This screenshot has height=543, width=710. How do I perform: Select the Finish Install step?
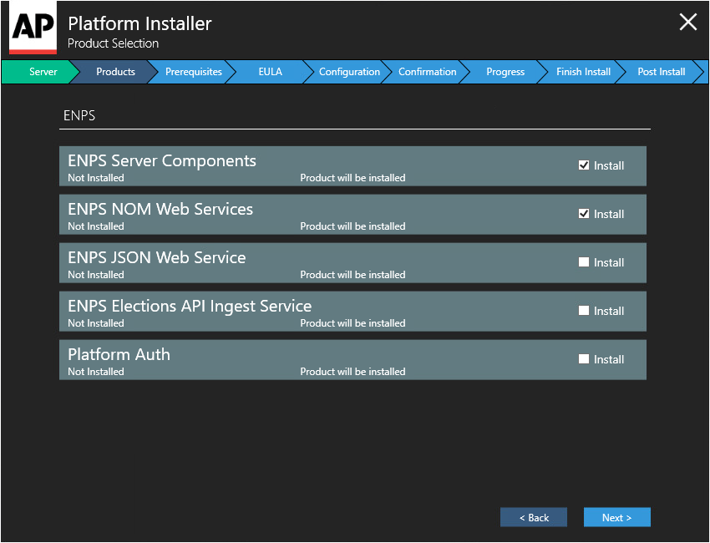(x=583, y=72)
